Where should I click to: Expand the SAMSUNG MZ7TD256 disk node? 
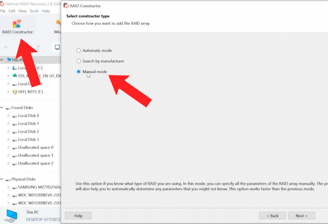[x=8, y=187]
